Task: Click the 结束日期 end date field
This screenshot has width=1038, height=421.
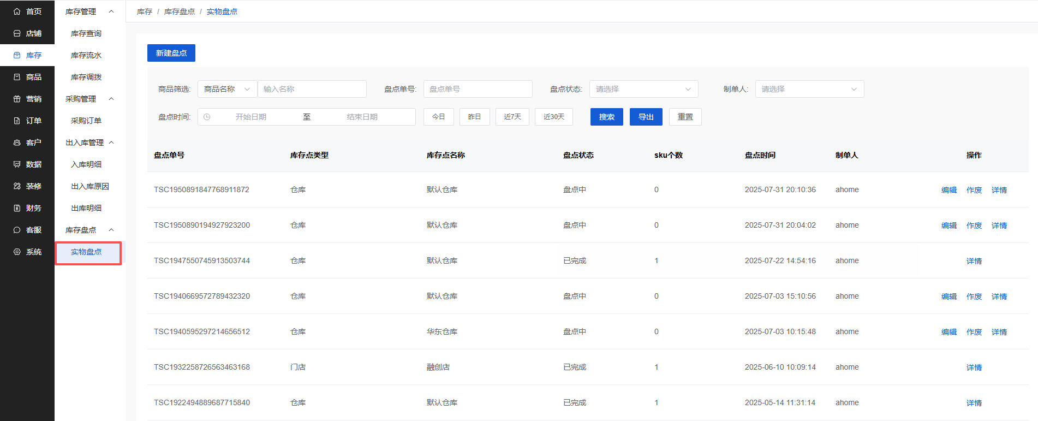Action: pyautogui.click(x=362, y=117)
